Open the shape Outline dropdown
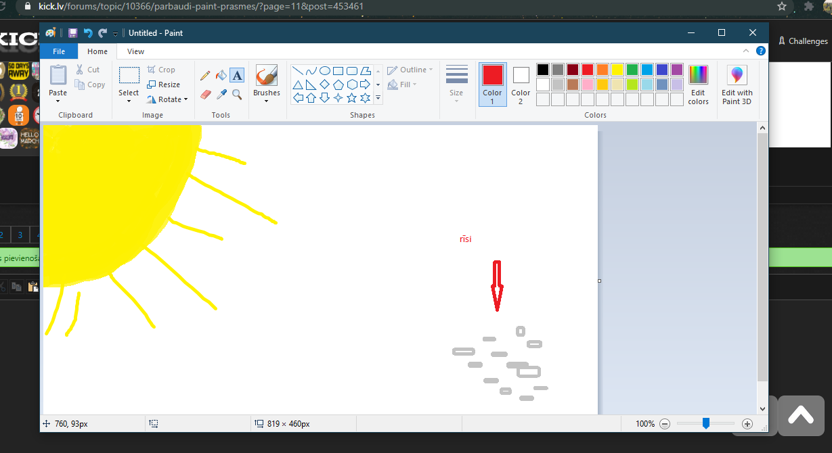Image resolution: width=832 pixels, height=453 pixels. tap(410, 70)
